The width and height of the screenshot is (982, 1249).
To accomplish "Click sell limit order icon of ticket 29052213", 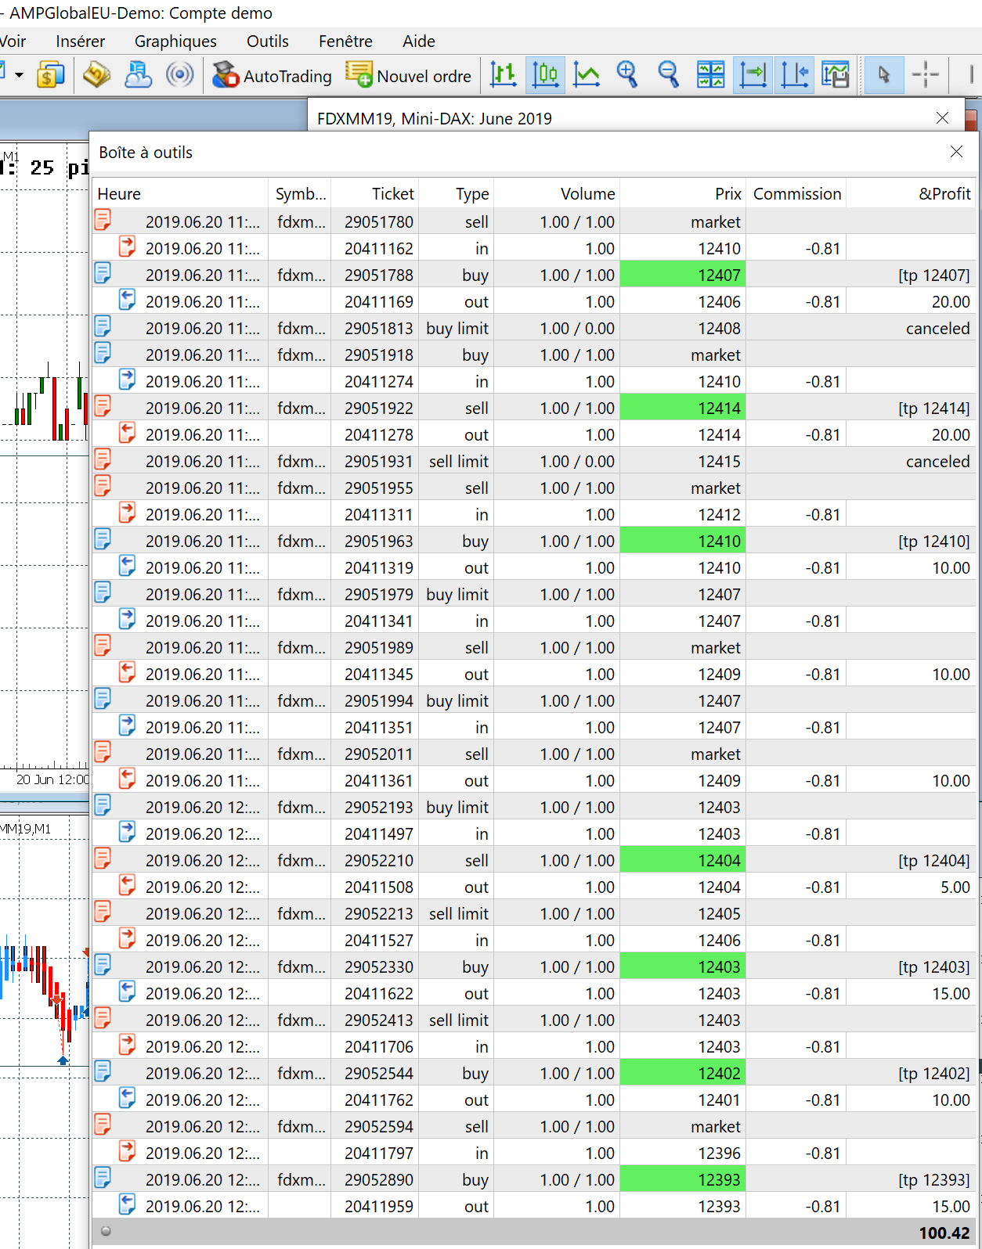I will coord(103,912).
